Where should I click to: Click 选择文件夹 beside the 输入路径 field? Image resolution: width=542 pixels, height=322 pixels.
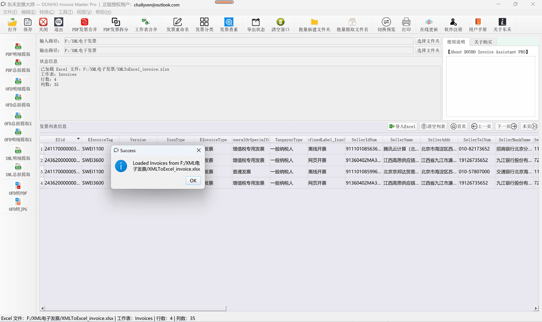428,41
